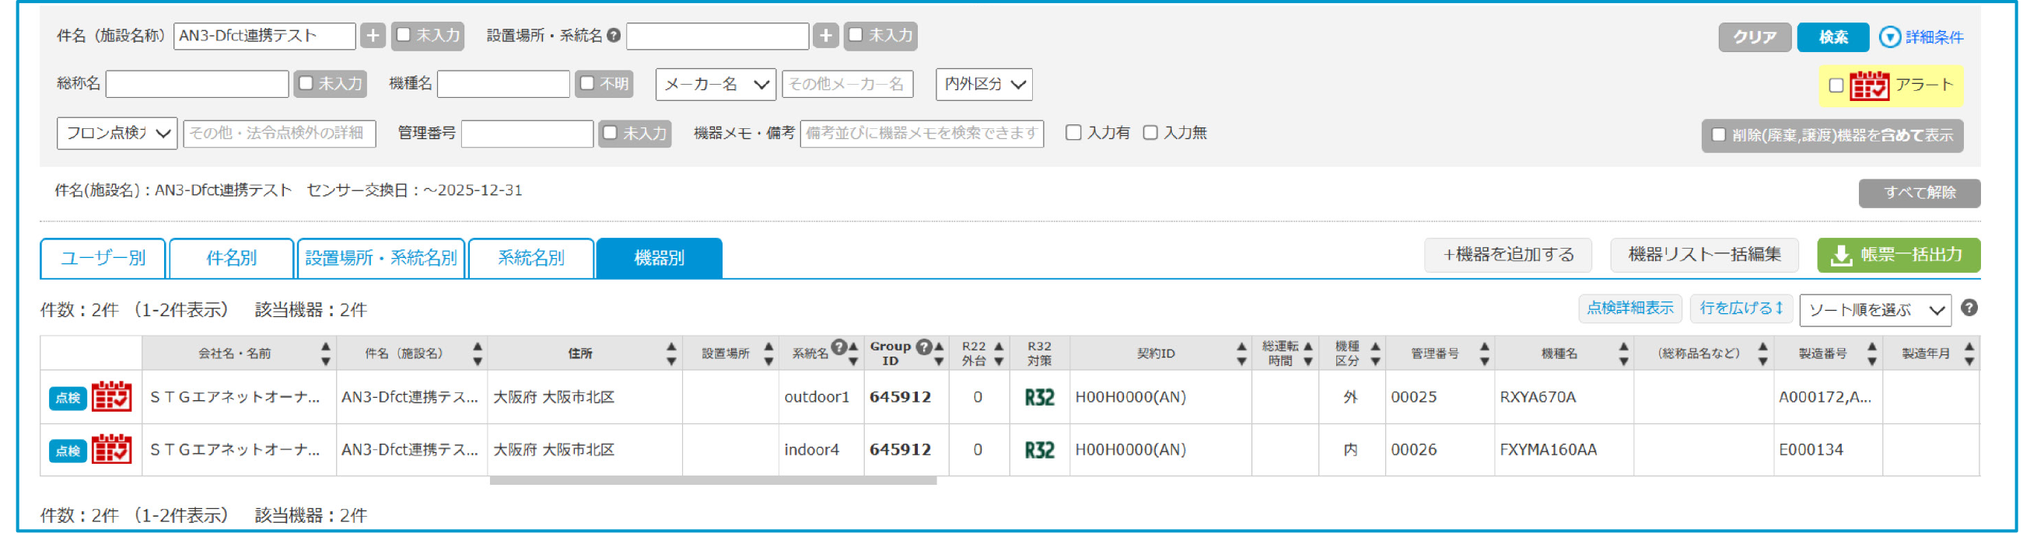Open the ソート順を選ぶ dropdown
Viewport: 2044px width, 547px height.
click(x=1874, y=310)
